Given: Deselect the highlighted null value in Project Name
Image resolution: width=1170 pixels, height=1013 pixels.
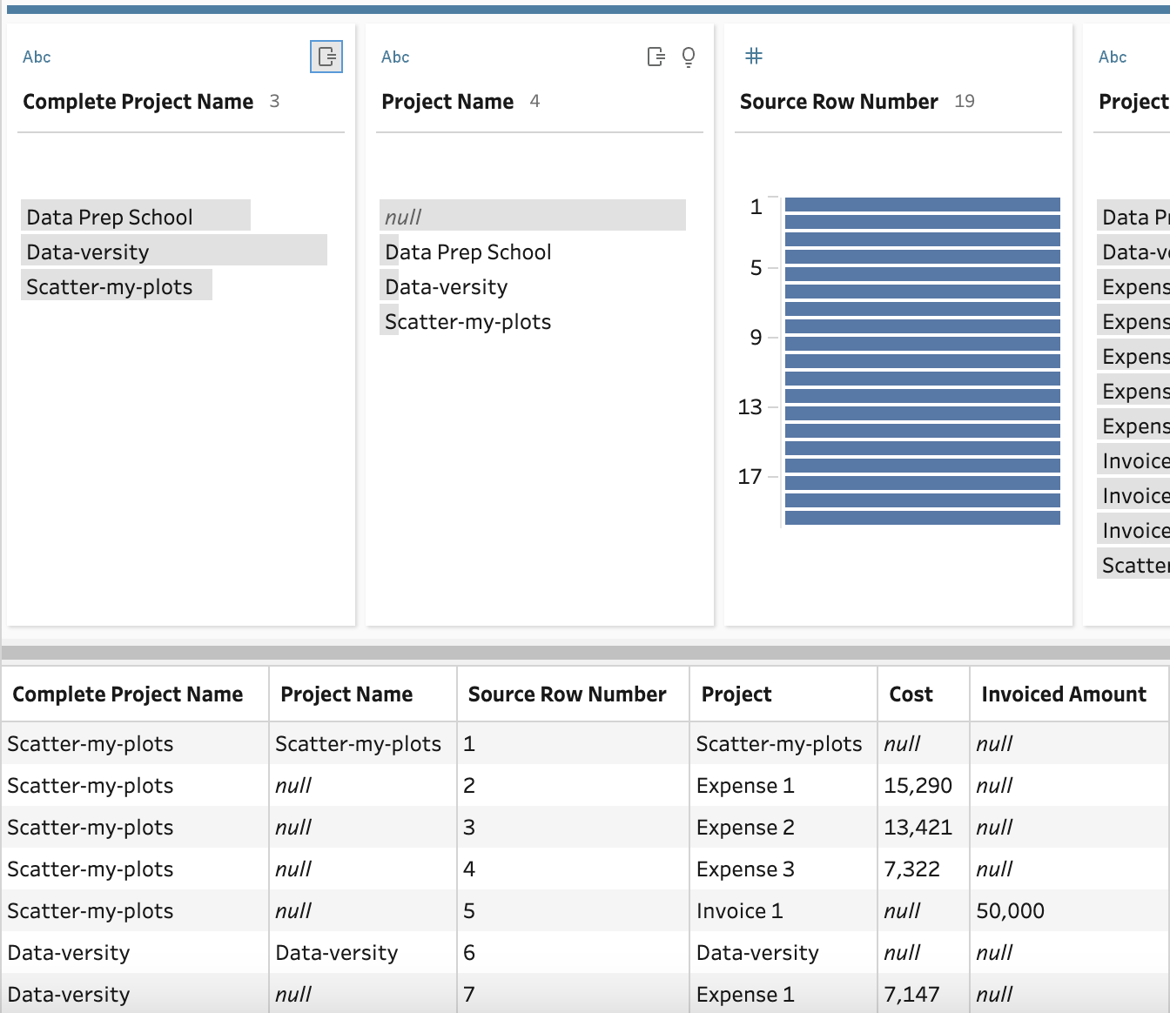Looking at the screenshot, I should click(533, 215).
